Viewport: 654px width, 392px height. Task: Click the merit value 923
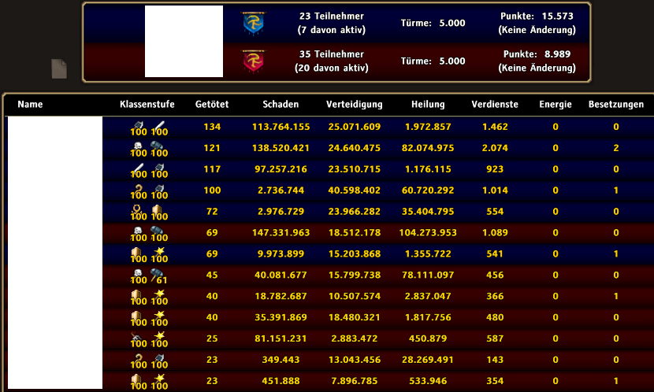495,169
